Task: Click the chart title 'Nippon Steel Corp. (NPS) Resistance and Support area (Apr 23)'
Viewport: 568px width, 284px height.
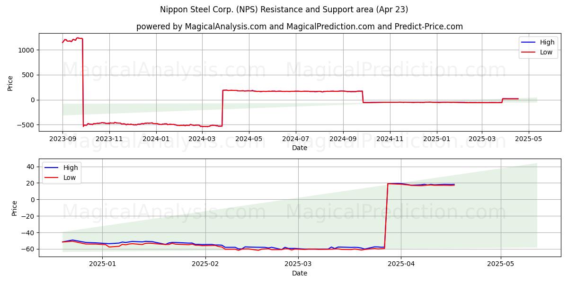Action: tap(284, 9)
